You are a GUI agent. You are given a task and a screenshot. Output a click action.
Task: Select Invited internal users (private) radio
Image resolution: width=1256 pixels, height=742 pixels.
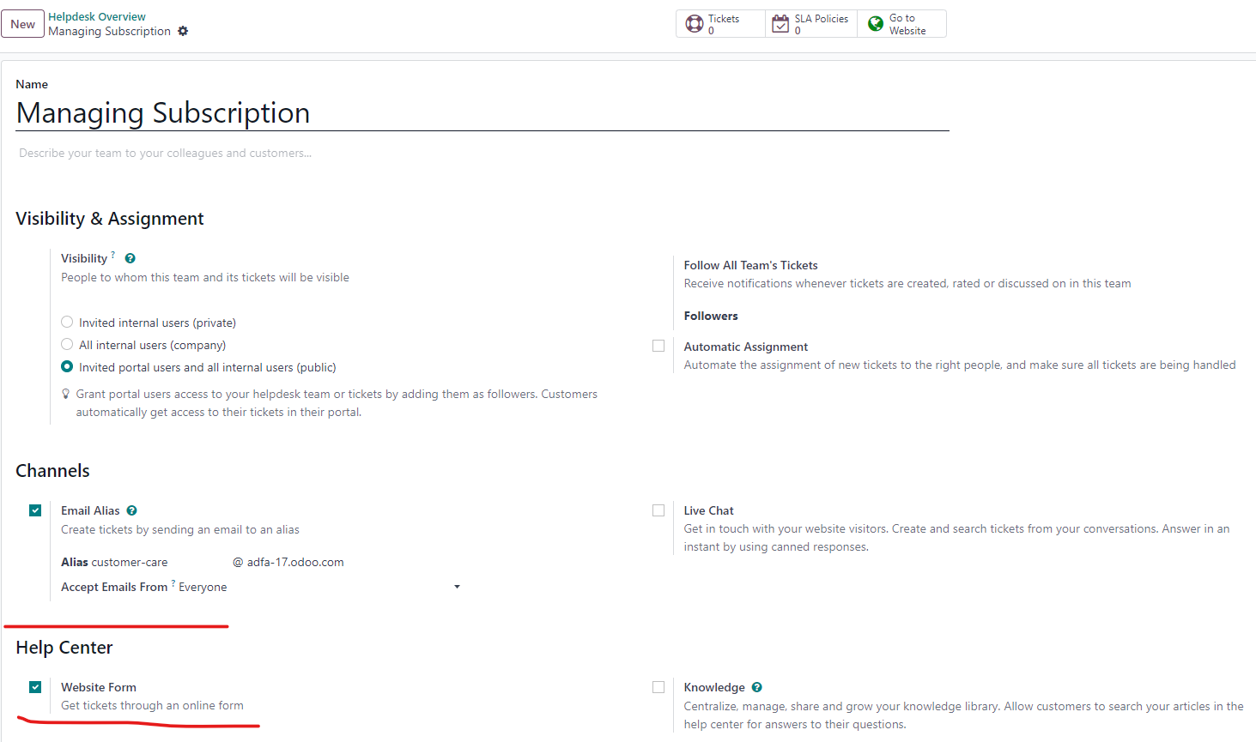pyautogui.click(x=67, y=322)
